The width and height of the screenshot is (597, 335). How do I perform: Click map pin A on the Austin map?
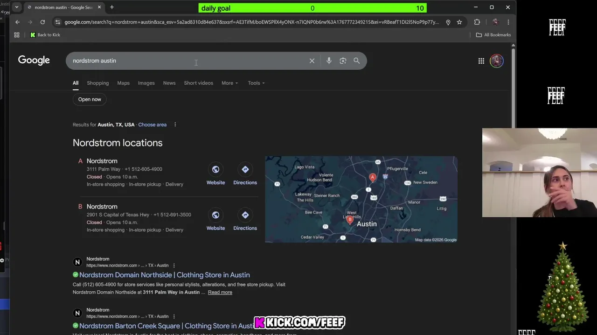pyautogui.click(x=372, y=177)
